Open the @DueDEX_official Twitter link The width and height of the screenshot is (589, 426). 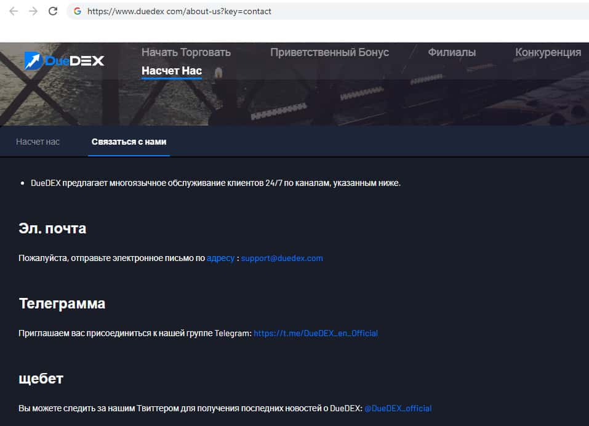click(398, 408)
